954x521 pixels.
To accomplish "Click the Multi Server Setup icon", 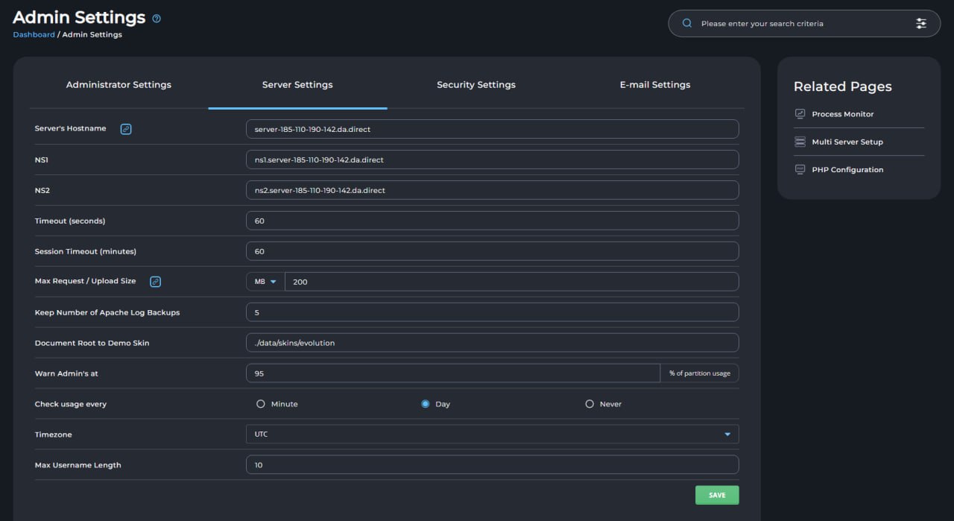I will pyautogui.click(x=800, y=142).
